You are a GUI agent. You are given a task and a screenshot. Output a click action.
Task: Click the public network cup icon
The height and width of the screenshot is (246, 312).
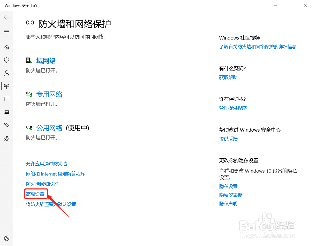tap(29, 128)
